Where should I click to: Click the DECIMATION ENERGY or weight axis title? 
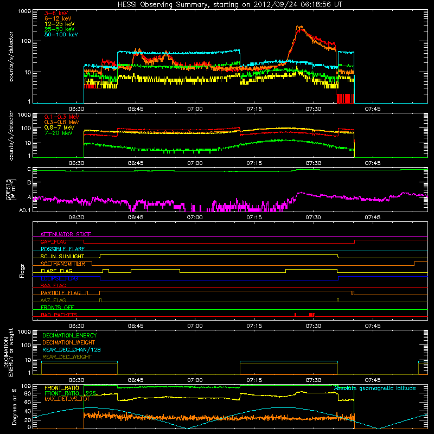[8, 352]
